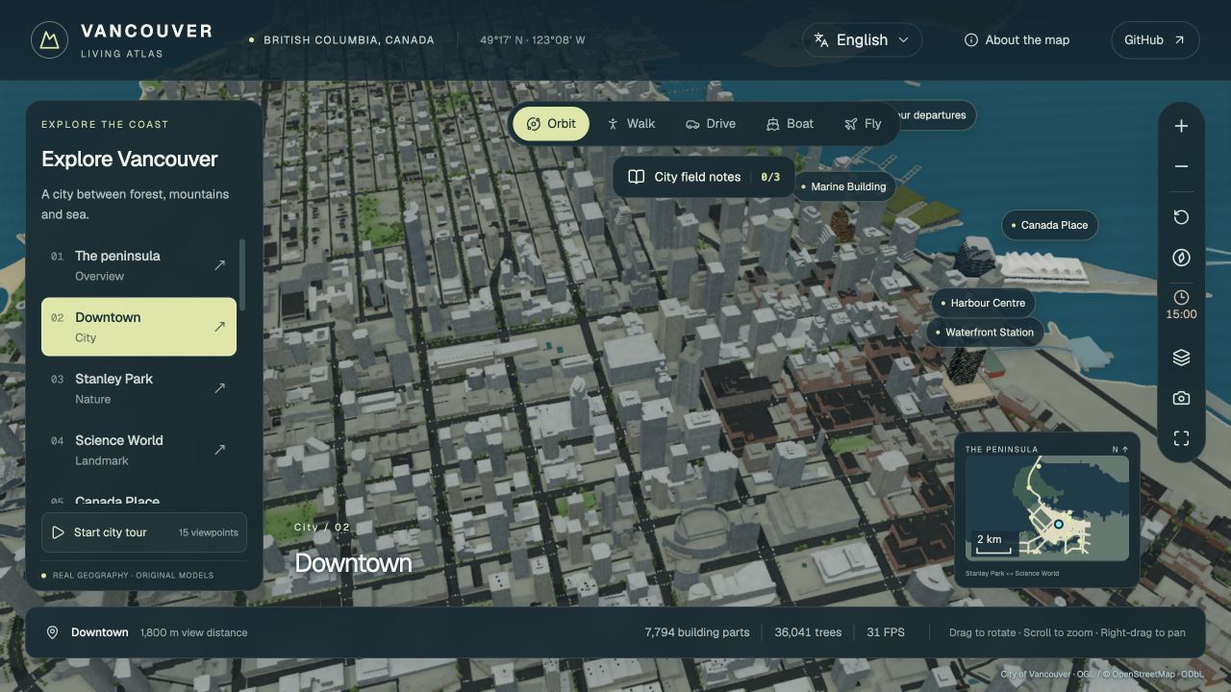1231x692 pixels.
Task: Open the English language dropdown
Action: (862, 40)
